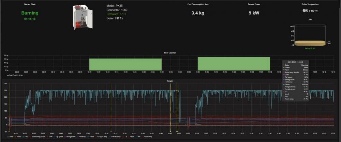Toggle the Fan1 series in the legend

click(26, 137)
